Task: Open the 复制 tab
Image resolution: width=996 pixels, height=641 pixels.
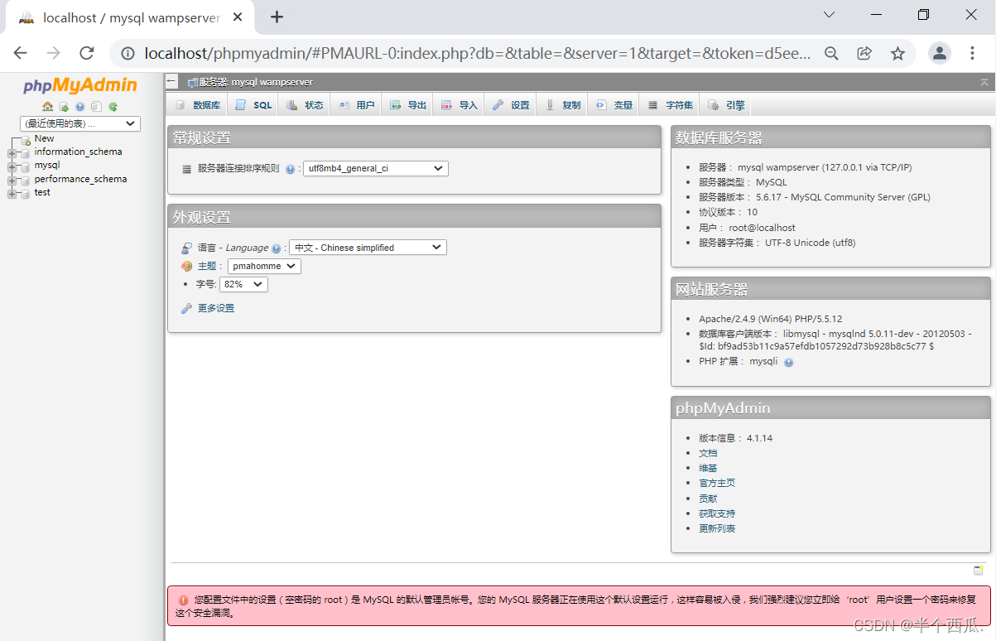Action: (x=561, y=105)
